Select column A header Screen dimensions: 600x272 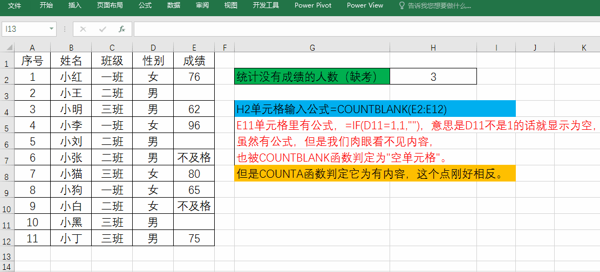click(x=32, y=48)
